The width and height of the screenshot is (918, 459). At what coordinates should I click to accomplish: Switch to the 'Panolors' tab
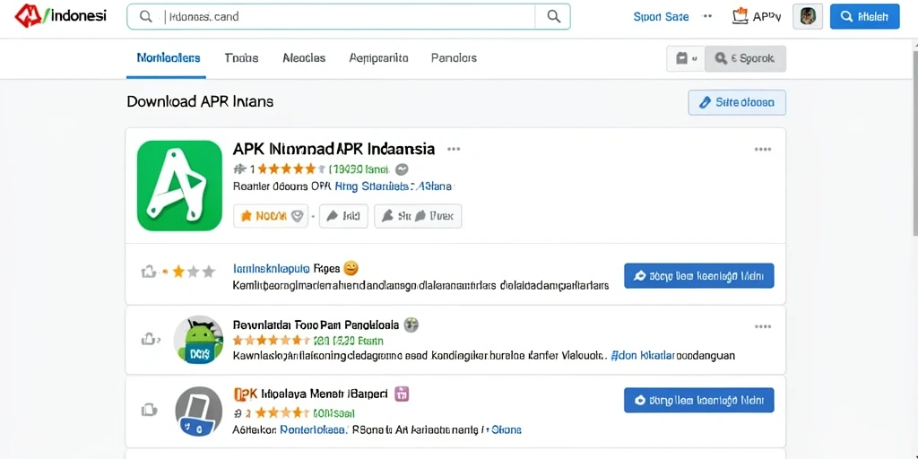coord(454,58)
